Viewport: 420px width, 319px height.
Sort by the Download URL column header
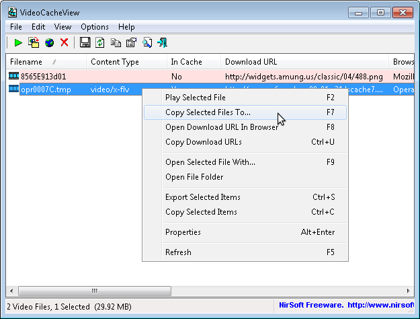pos(304,62)
